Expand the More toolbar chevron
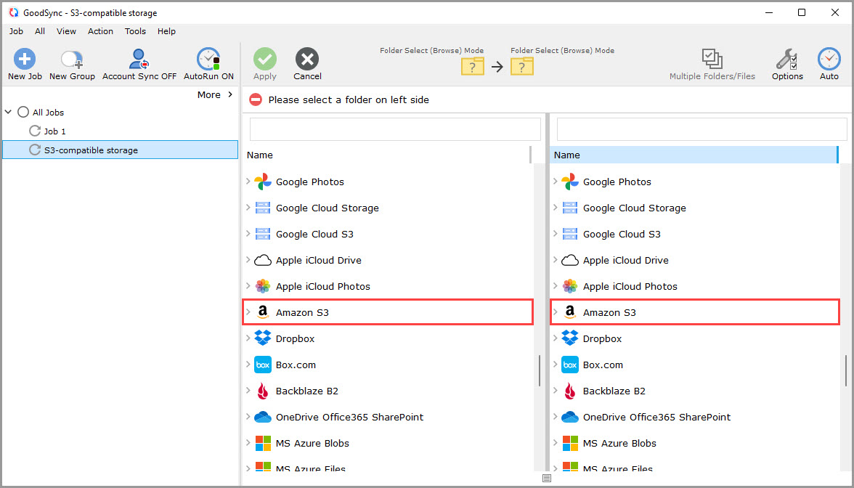Image resolution: width=854 pixels, height=488 pixels. [x=230, y=94]
